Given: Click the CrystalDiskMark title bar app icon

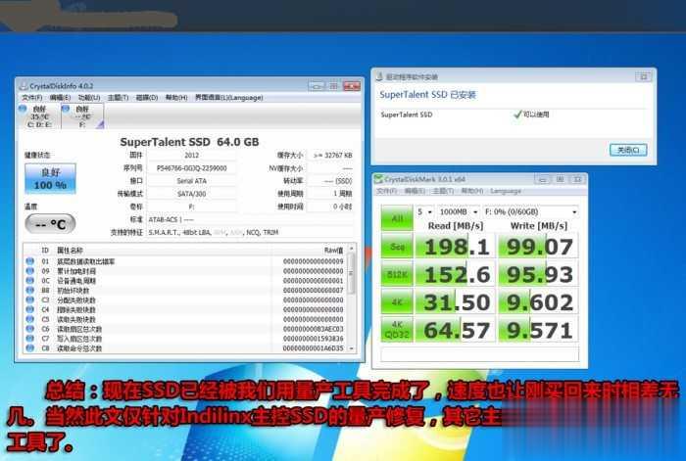Looking at the screenshot, I should (379, 179).
